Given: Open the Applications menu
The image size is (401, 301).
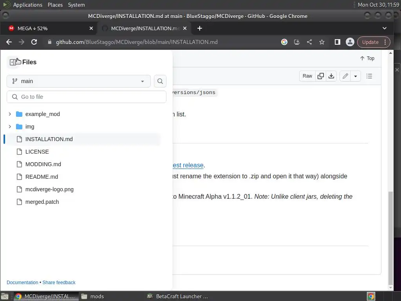Looking at the screenshot, I should [x=28, y=5].
